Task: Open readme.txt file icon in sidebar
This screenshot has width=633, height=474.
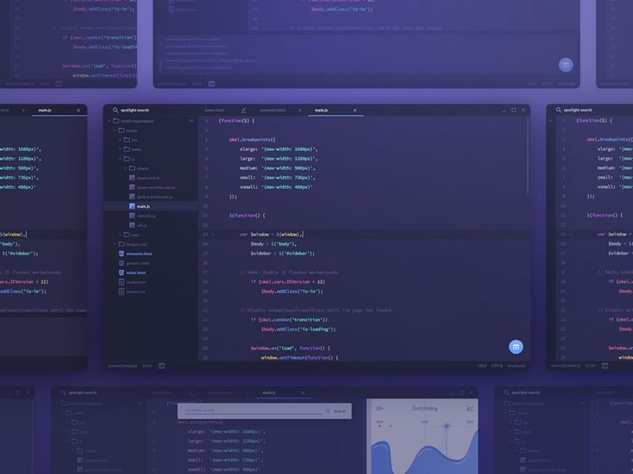Action: 121,283
